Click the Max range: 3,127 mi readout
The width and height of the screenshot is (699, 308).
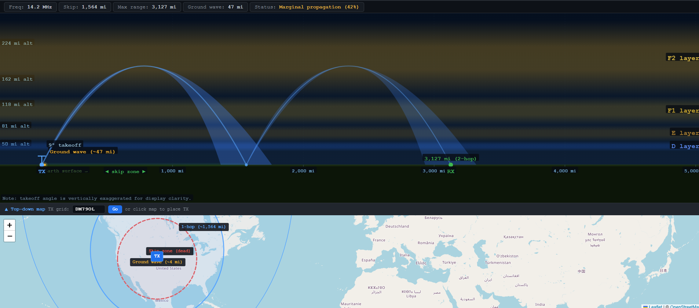(x=147, y=7)
